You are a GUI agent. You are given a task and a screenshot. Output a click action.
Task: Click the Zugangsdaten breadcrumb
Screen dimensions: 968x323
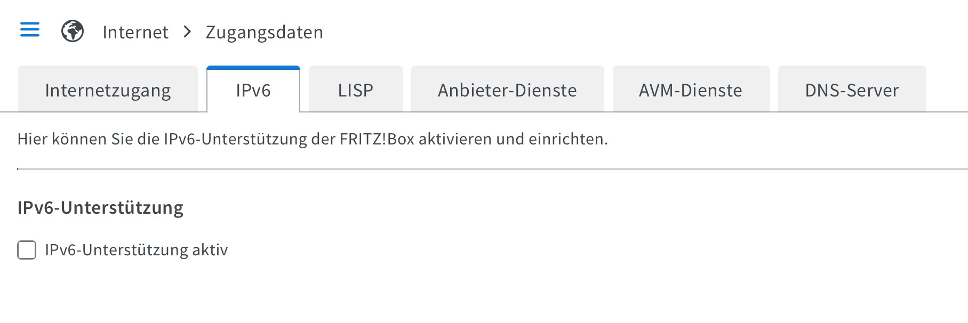click(x=265, y=33)
